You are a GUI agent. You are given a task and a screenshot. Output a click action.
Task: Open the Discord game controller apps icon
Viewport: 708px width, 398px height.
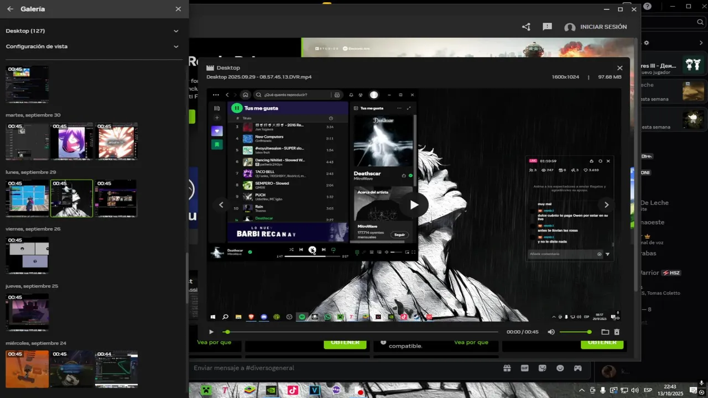click(x=577, y=368)
